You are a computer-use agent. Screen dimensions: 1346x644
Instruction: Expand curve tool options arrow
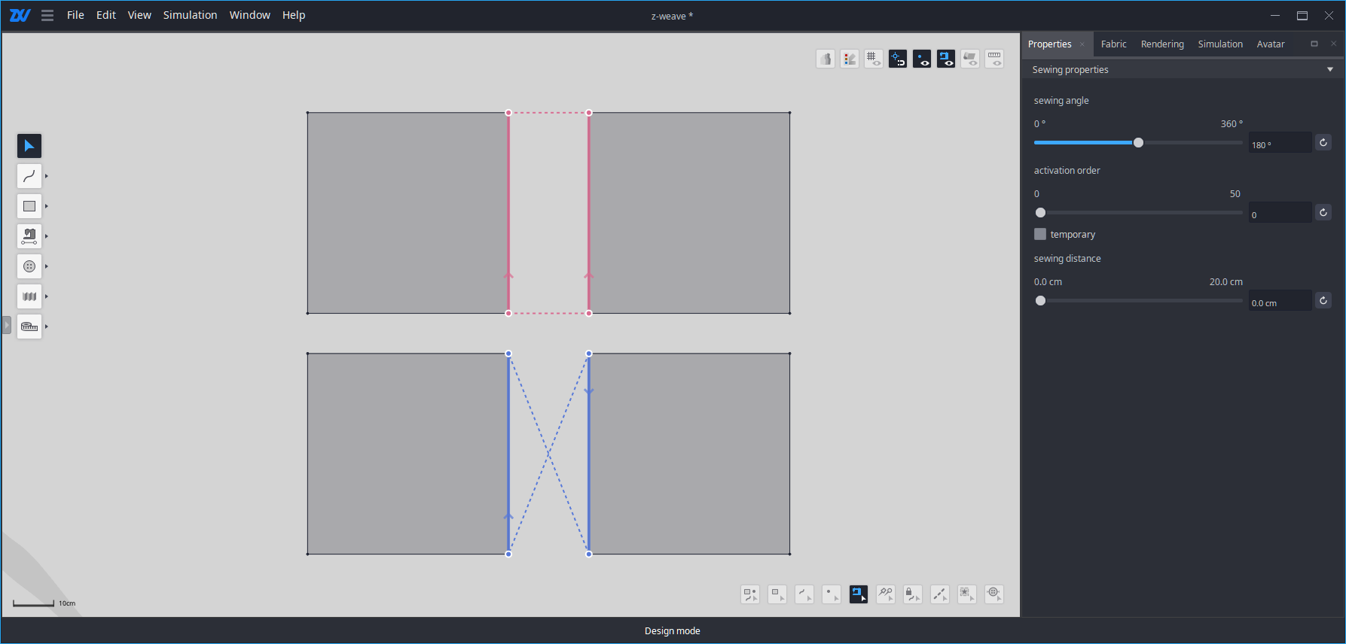point(47,176)
